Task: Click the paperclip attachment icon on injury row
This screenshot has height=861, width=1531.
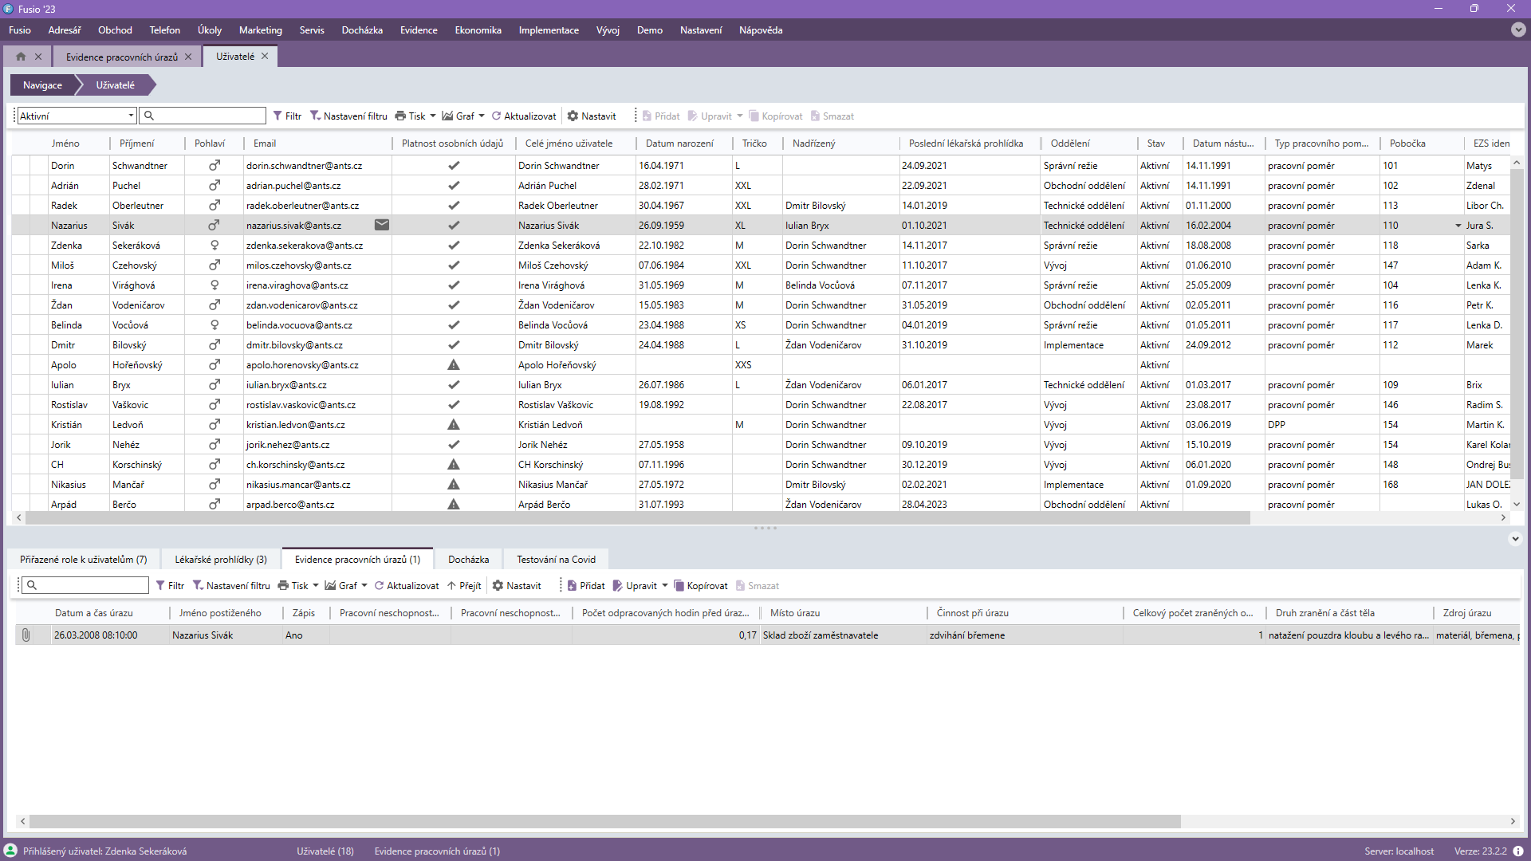Action: click(26, 635)
